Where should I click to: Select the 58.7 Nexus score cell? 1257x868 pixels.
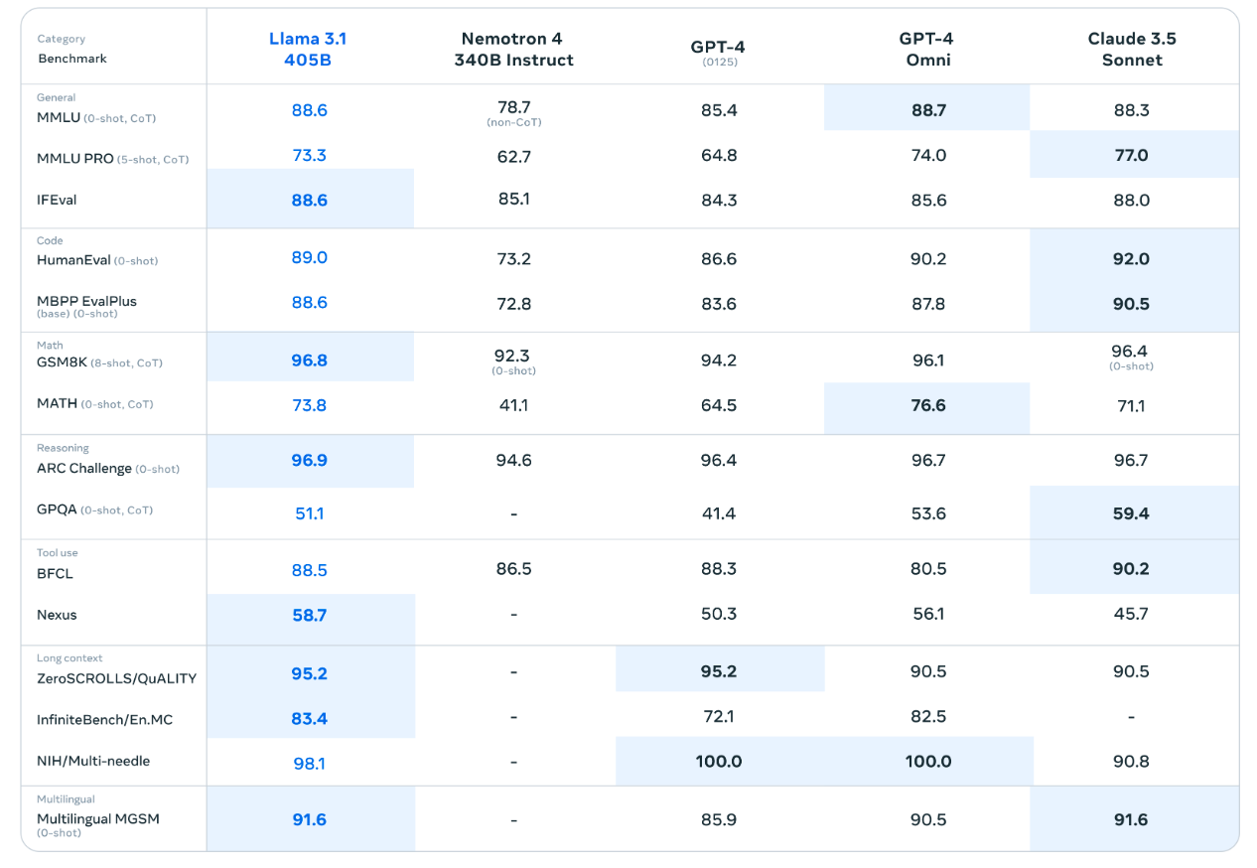[x=309, y=616]
